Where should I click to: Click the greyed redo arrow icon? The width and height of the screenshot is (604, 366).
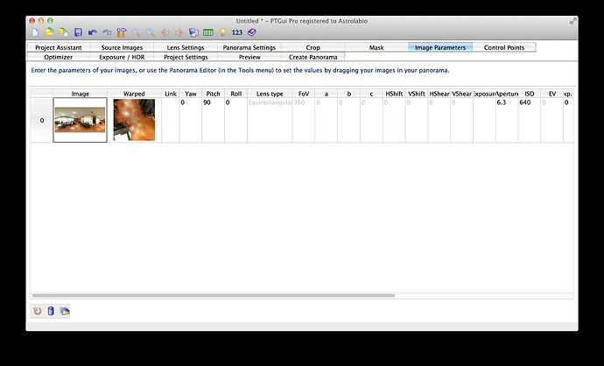coord(107,32)
